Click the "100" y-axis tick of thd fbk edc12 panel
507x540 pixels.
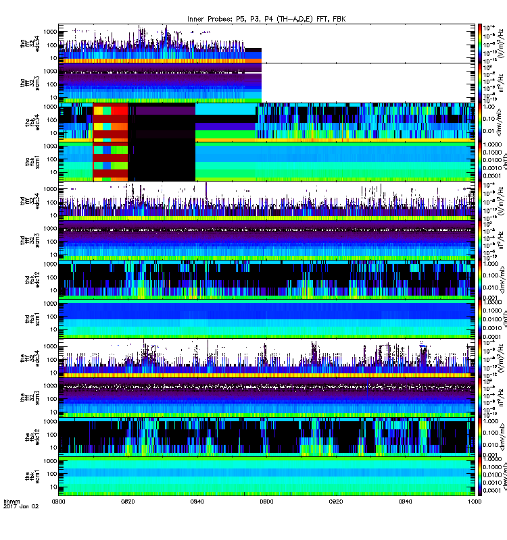52,277
